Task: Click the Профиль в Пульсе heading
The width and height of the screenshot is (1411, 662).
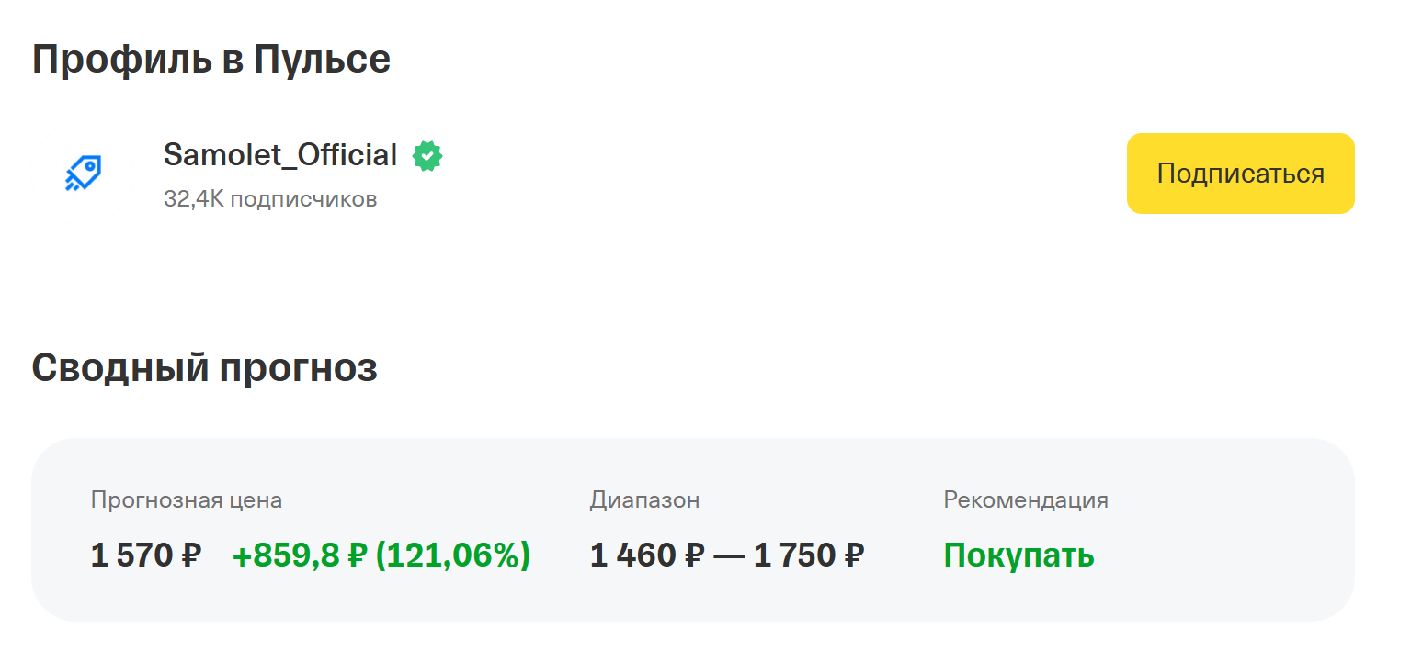Action: coord(211,60)
